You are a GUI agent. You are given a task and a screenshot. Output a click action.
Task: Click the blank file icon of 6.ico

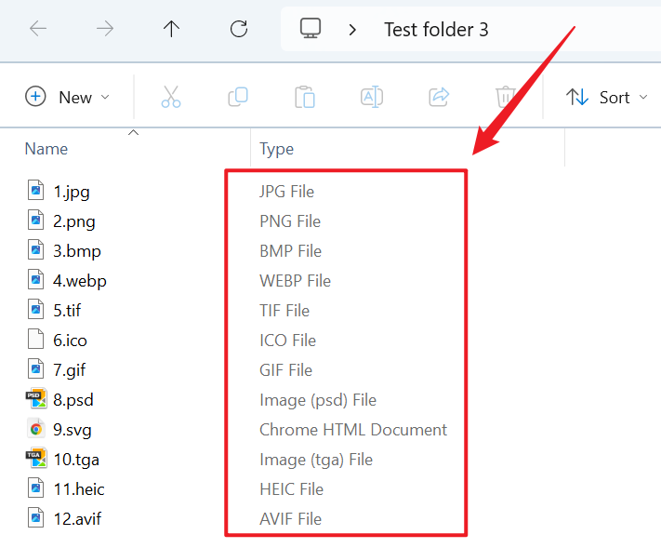click(x=36, y=339)
